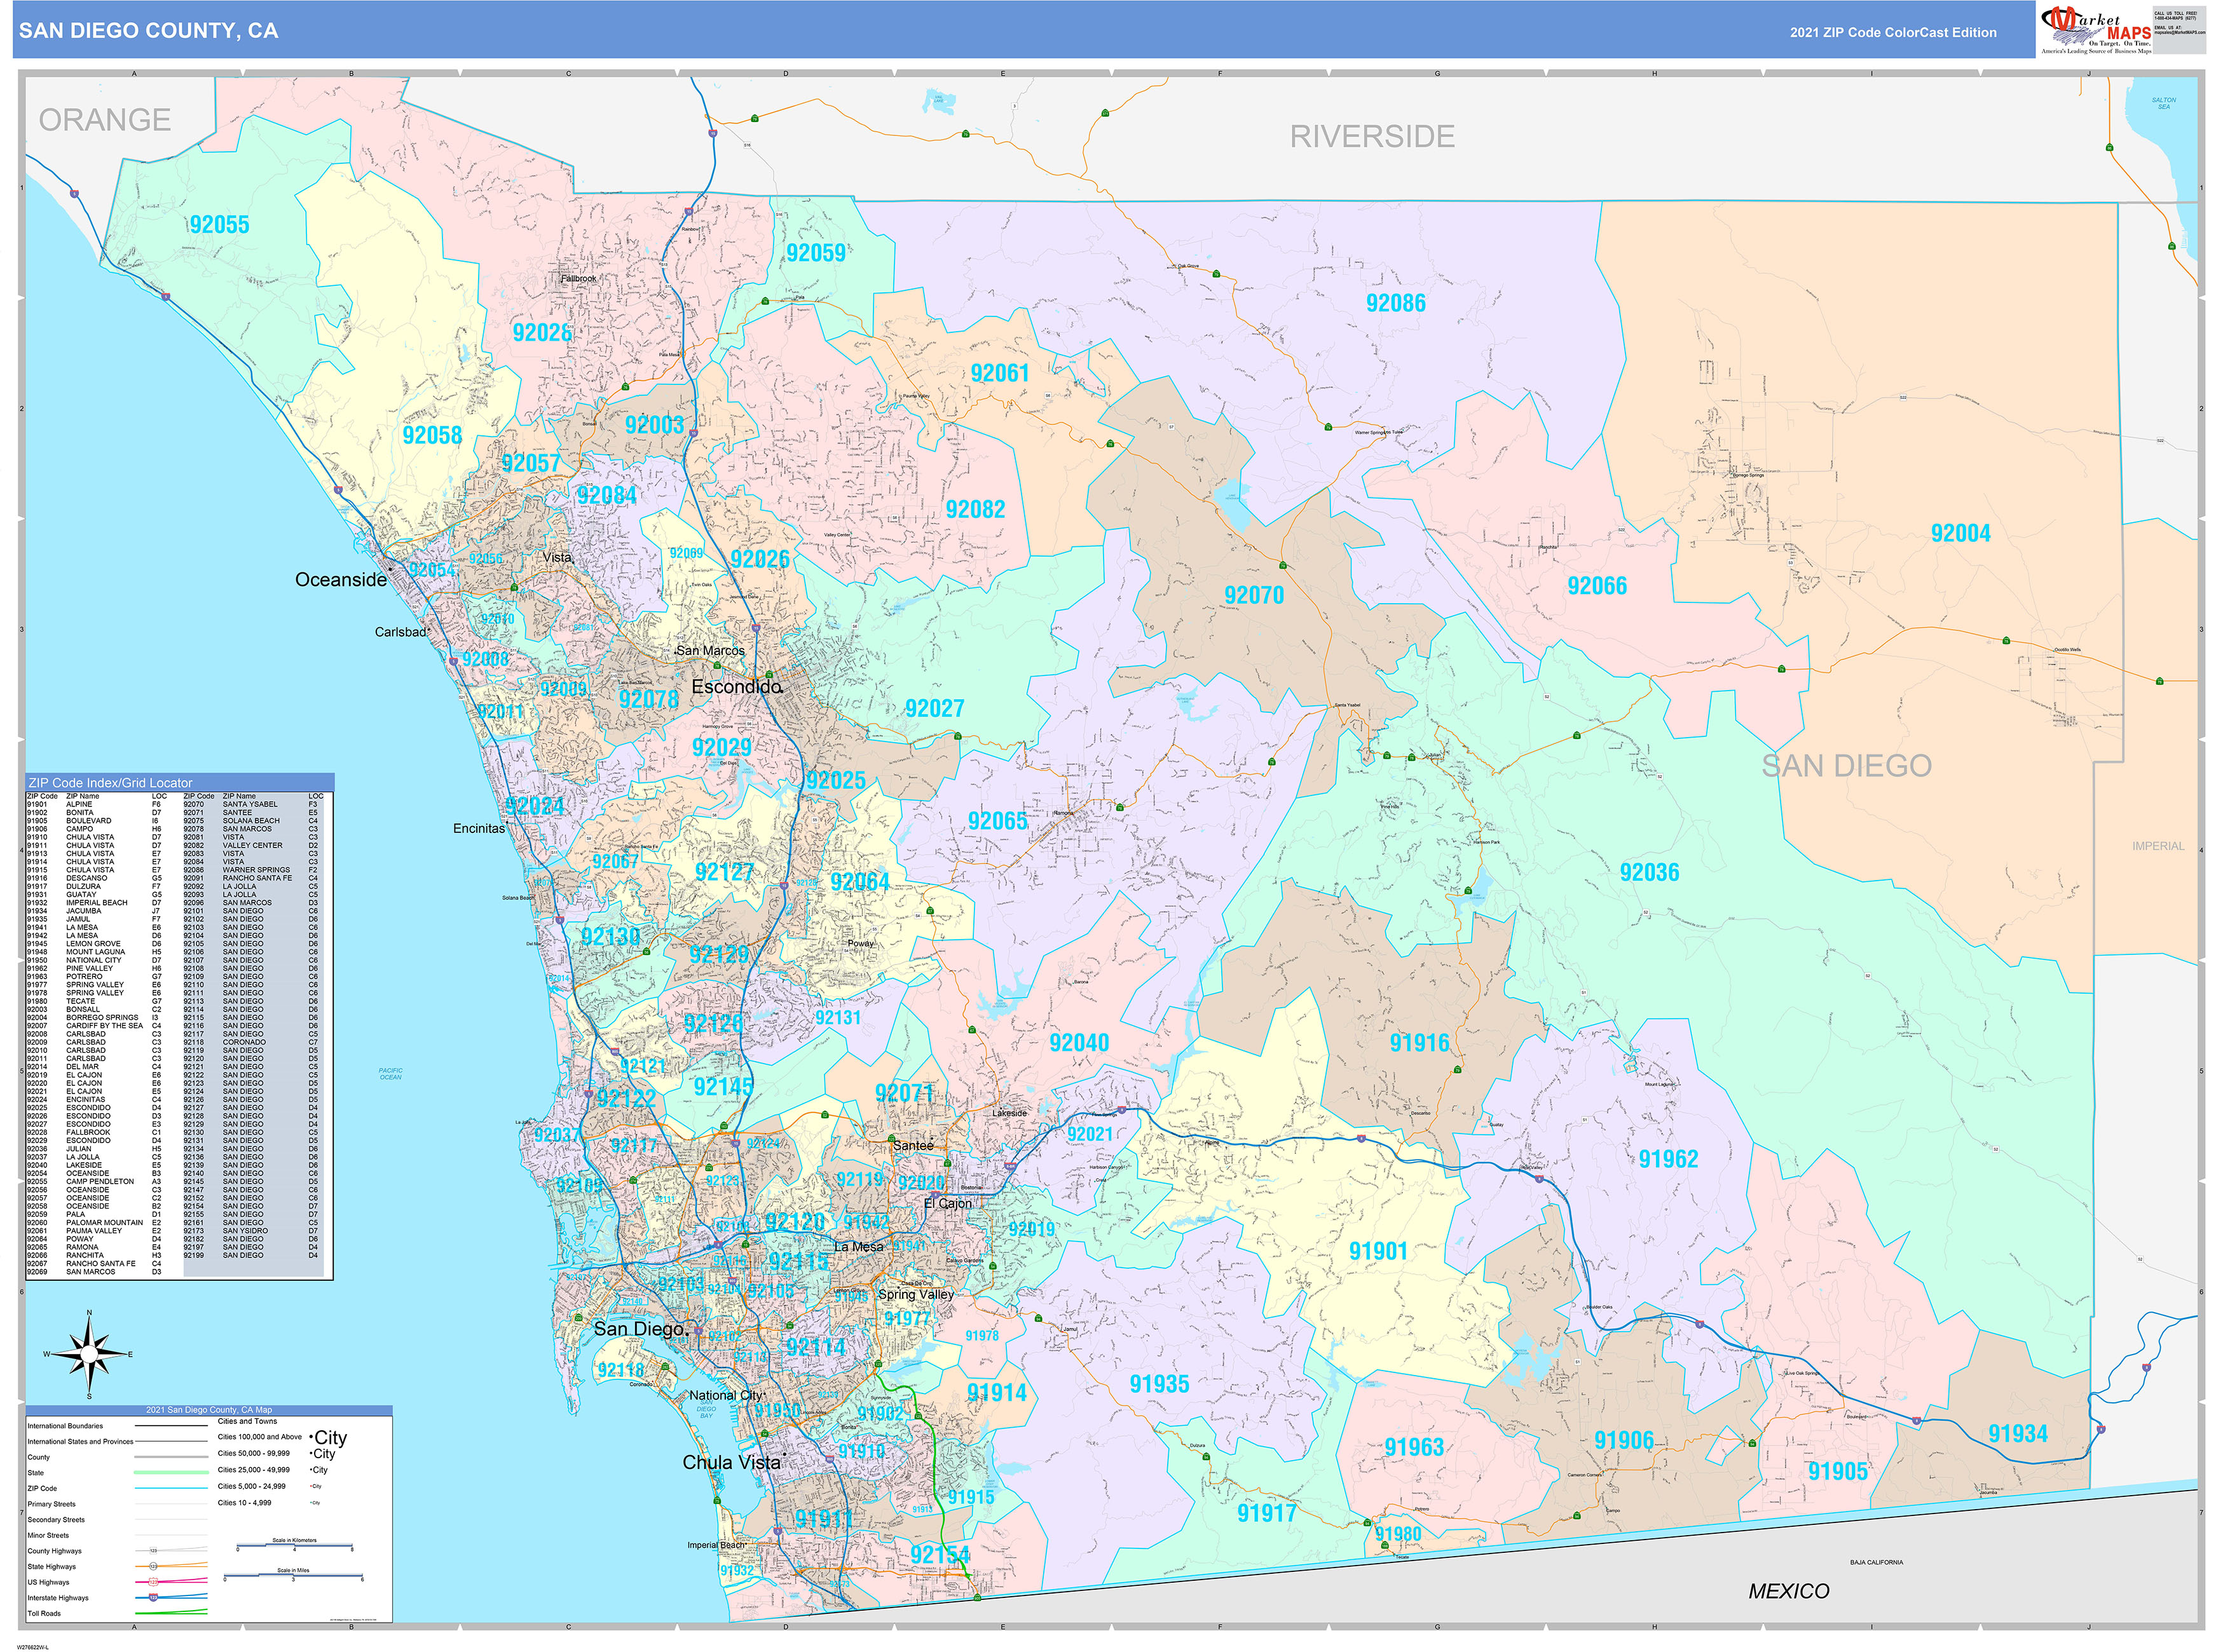Click the large 91901 ZIP label on the map
This screenshot has height=1652, width=2216.
click(x=1378, y=1251)
